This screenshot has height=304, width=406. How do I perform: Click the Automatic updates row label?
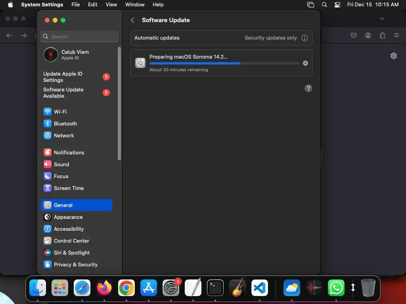click(x=157, y=38)
